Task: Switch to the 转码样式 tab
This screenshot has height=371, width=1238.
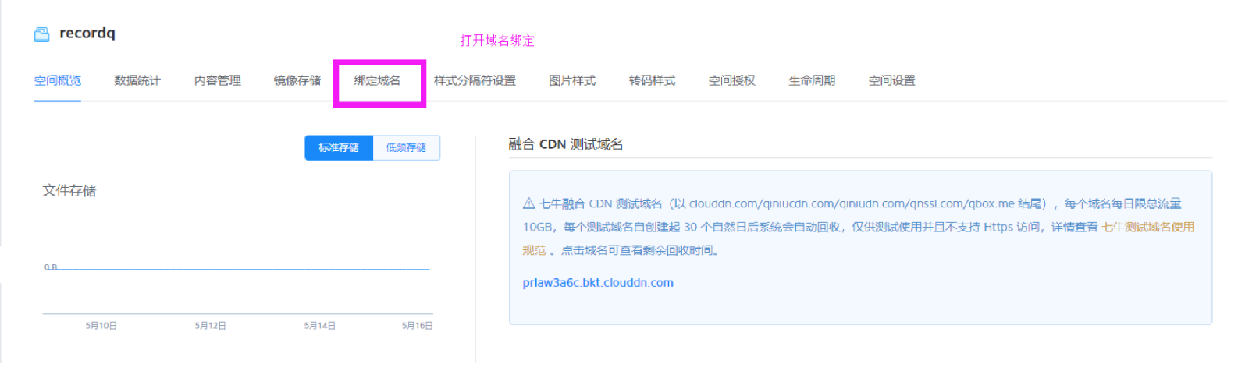Action: [x=653, y=80]
